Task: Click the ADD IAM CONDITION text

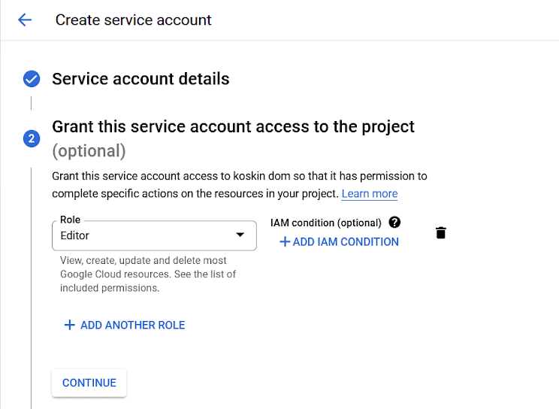Action: [x=347, y=242]
